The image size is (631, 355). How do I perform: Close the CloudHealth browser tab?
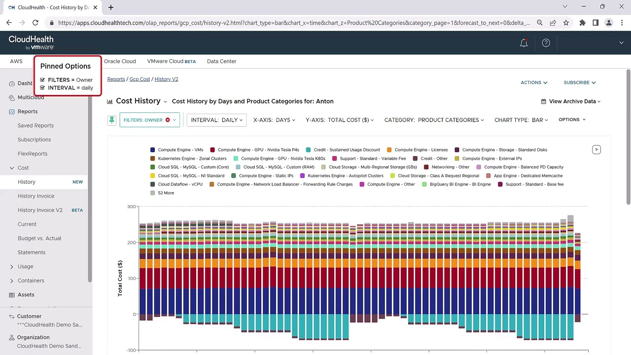pyautogui.click(x=95, y=7)
